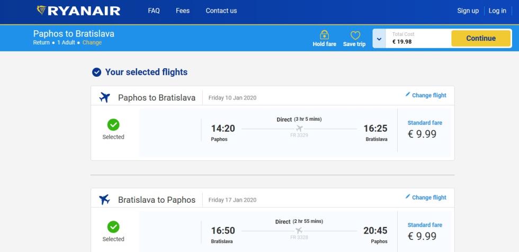Open the Contact us page
Viewport: 519px width, 252px height.
pos(221,11)
